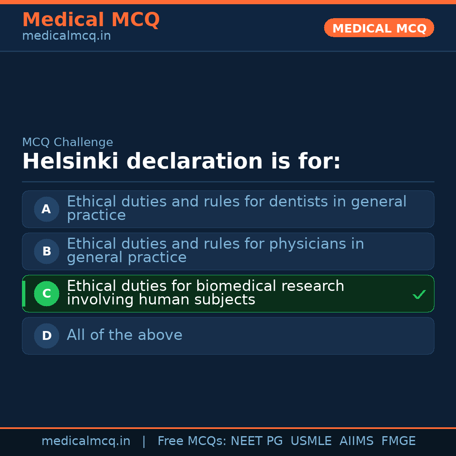
Task: Click the MCQ Challenge label
Action: (68, 142)
